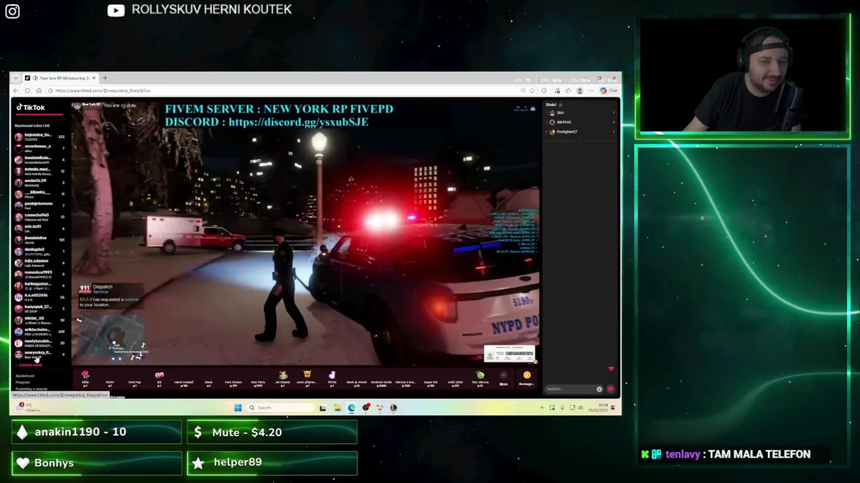Close the New York RP tab
This screenshot has height=483, width=860.
point(93,78)
